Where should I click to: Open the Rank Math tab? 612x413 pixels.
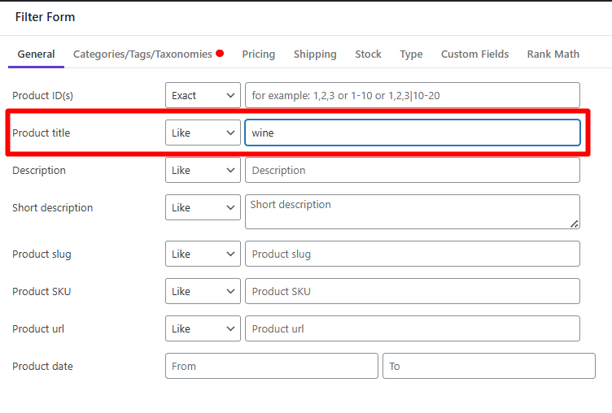point(553,54)
